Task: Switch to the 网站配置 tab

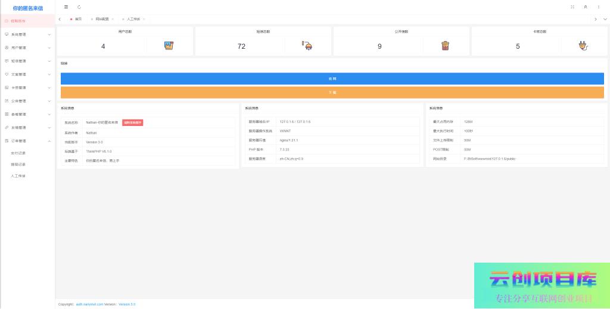Action: [102, 19]
